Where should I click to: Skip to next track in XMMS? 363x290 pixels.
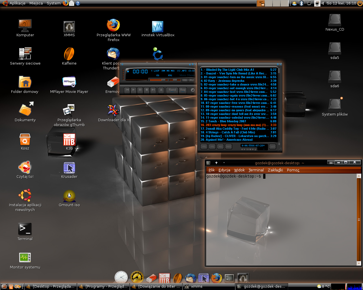tap(153, 90)
